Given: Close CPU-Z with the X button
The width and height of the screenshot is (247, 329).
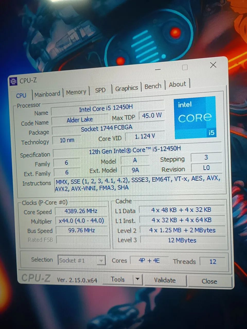Looking at the screenshot, I should tap(213, 65).
